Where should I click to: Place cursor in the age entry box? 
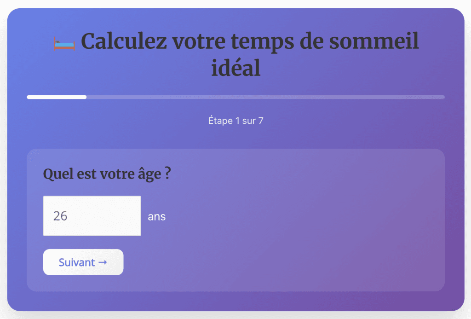click(x=92, y=215)
